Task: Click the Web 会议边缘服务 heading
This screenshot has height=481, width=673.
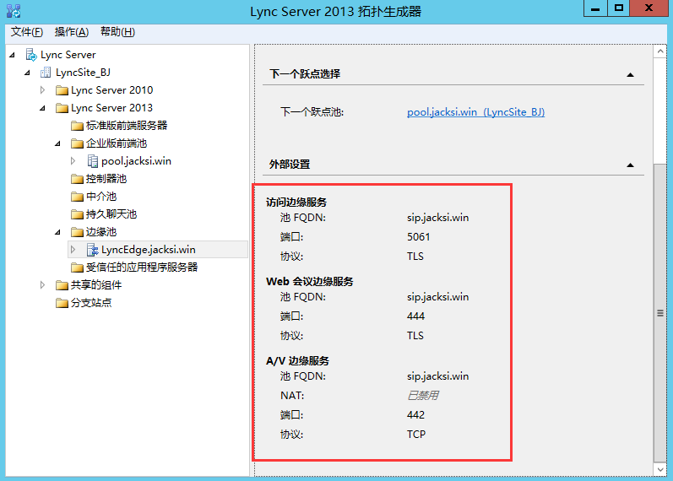Action: pos(309,282)
